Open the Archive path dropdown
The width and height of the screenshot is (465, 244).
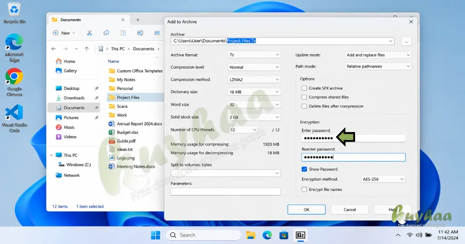391,41
